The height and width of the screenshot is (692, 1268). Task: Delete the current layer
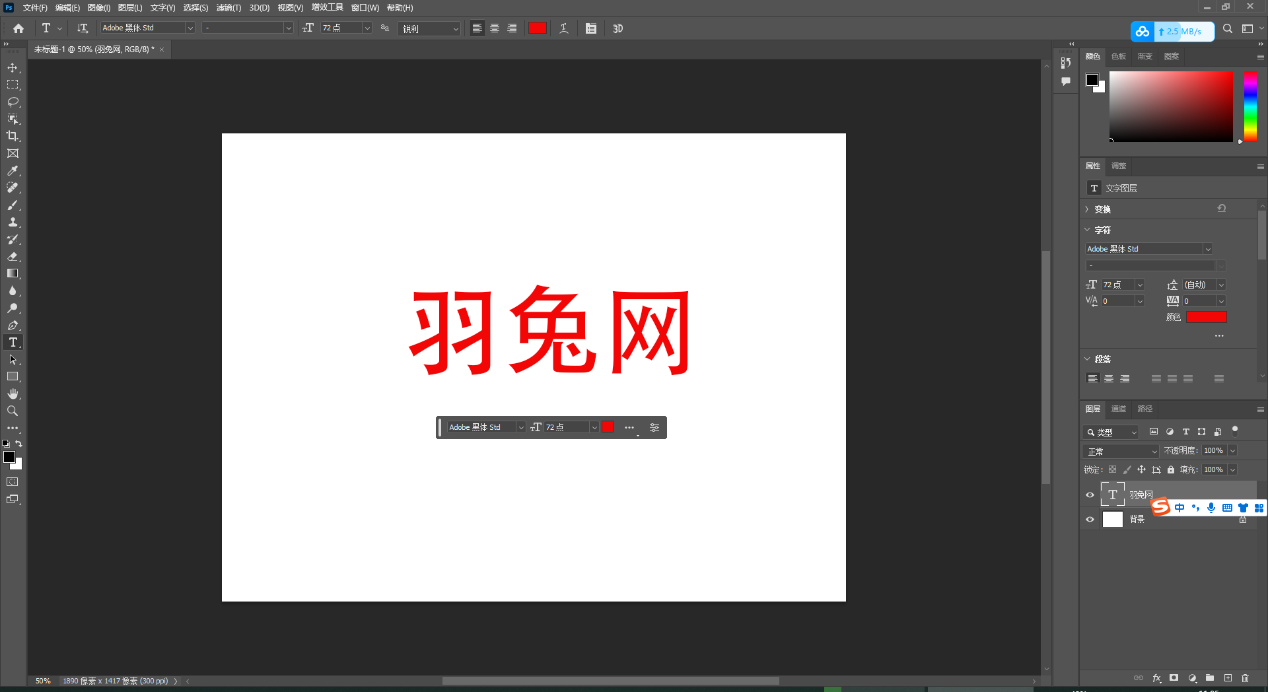[x=1246, y=678]
